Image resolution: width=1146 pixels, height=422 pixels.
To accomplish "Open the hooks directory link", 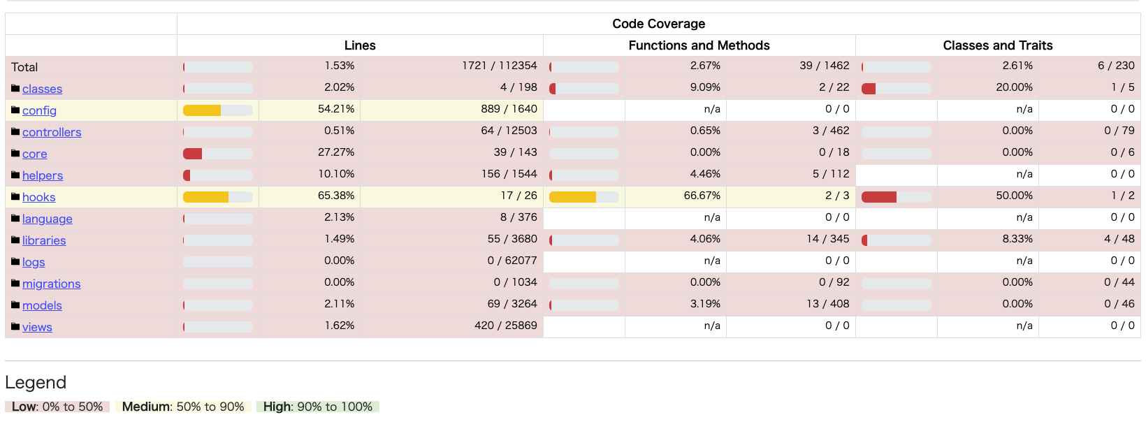I will (38, 197).
